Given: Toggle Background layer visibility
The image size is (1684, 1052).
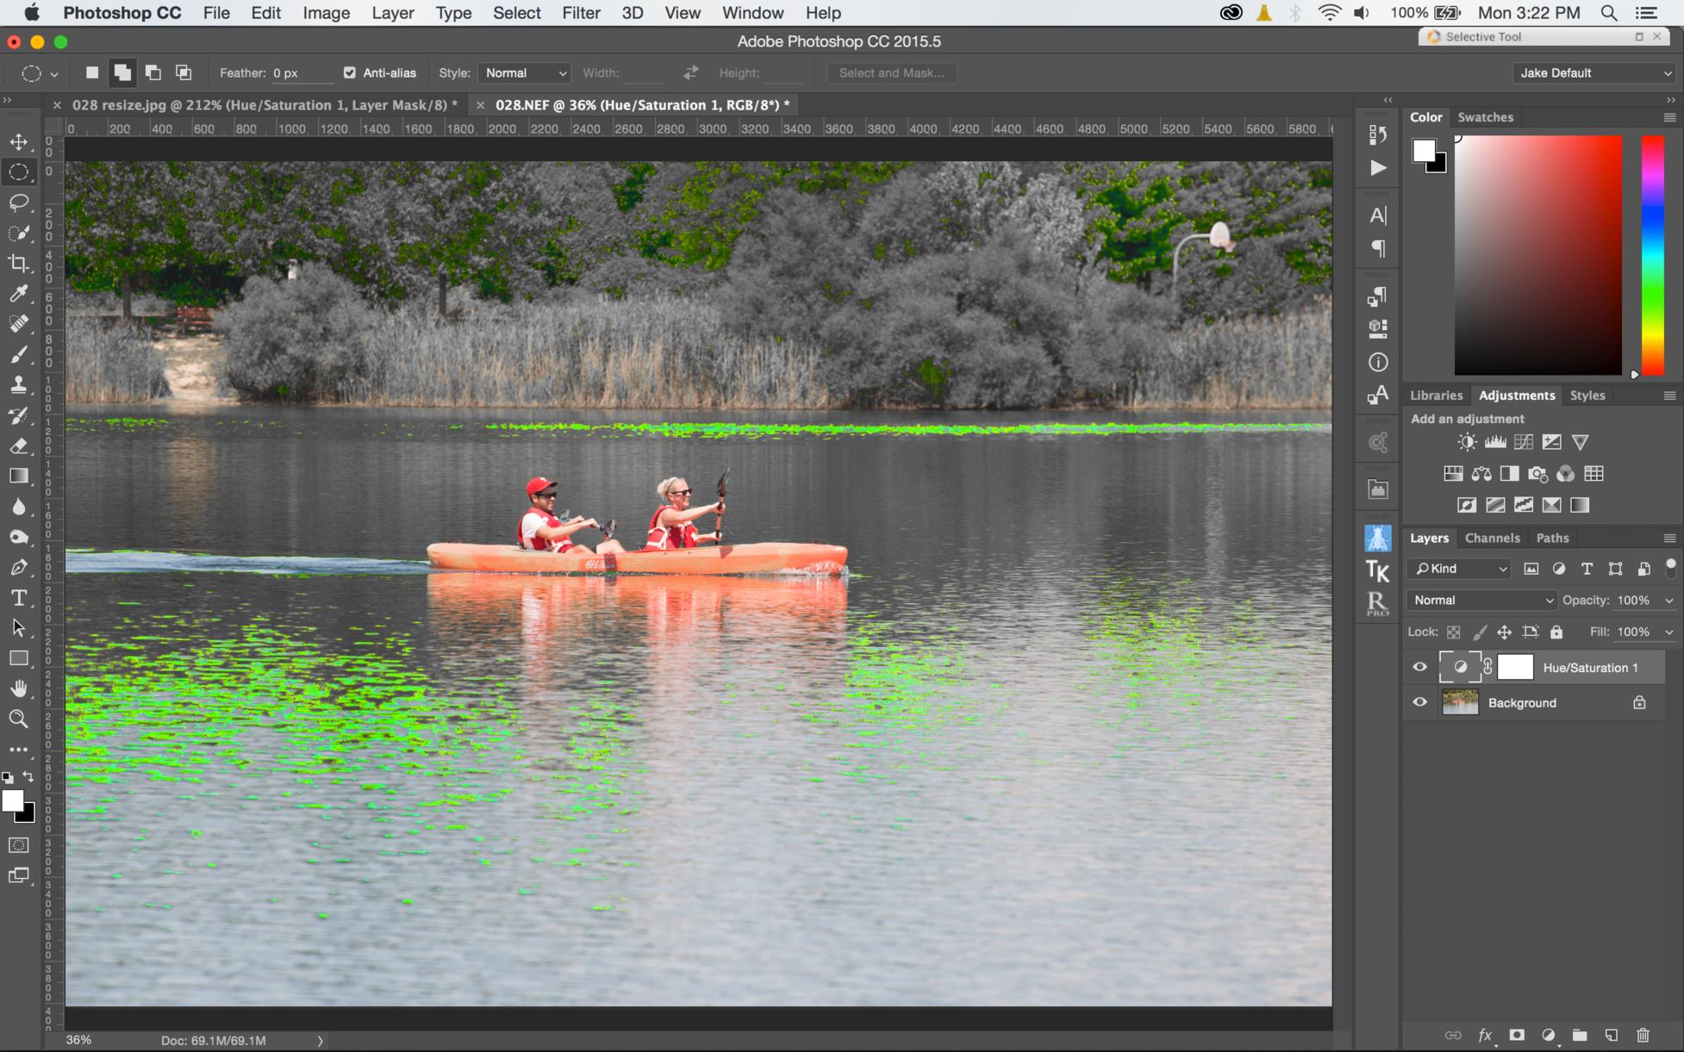Looking at the screenshot, I should (x=1419, y=702).
